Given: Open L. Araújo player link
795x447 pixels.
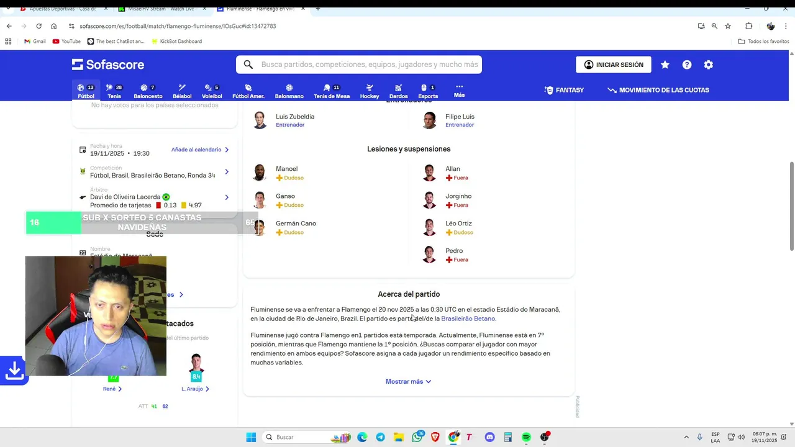Looking at the screenshot, I should (196, 389).
